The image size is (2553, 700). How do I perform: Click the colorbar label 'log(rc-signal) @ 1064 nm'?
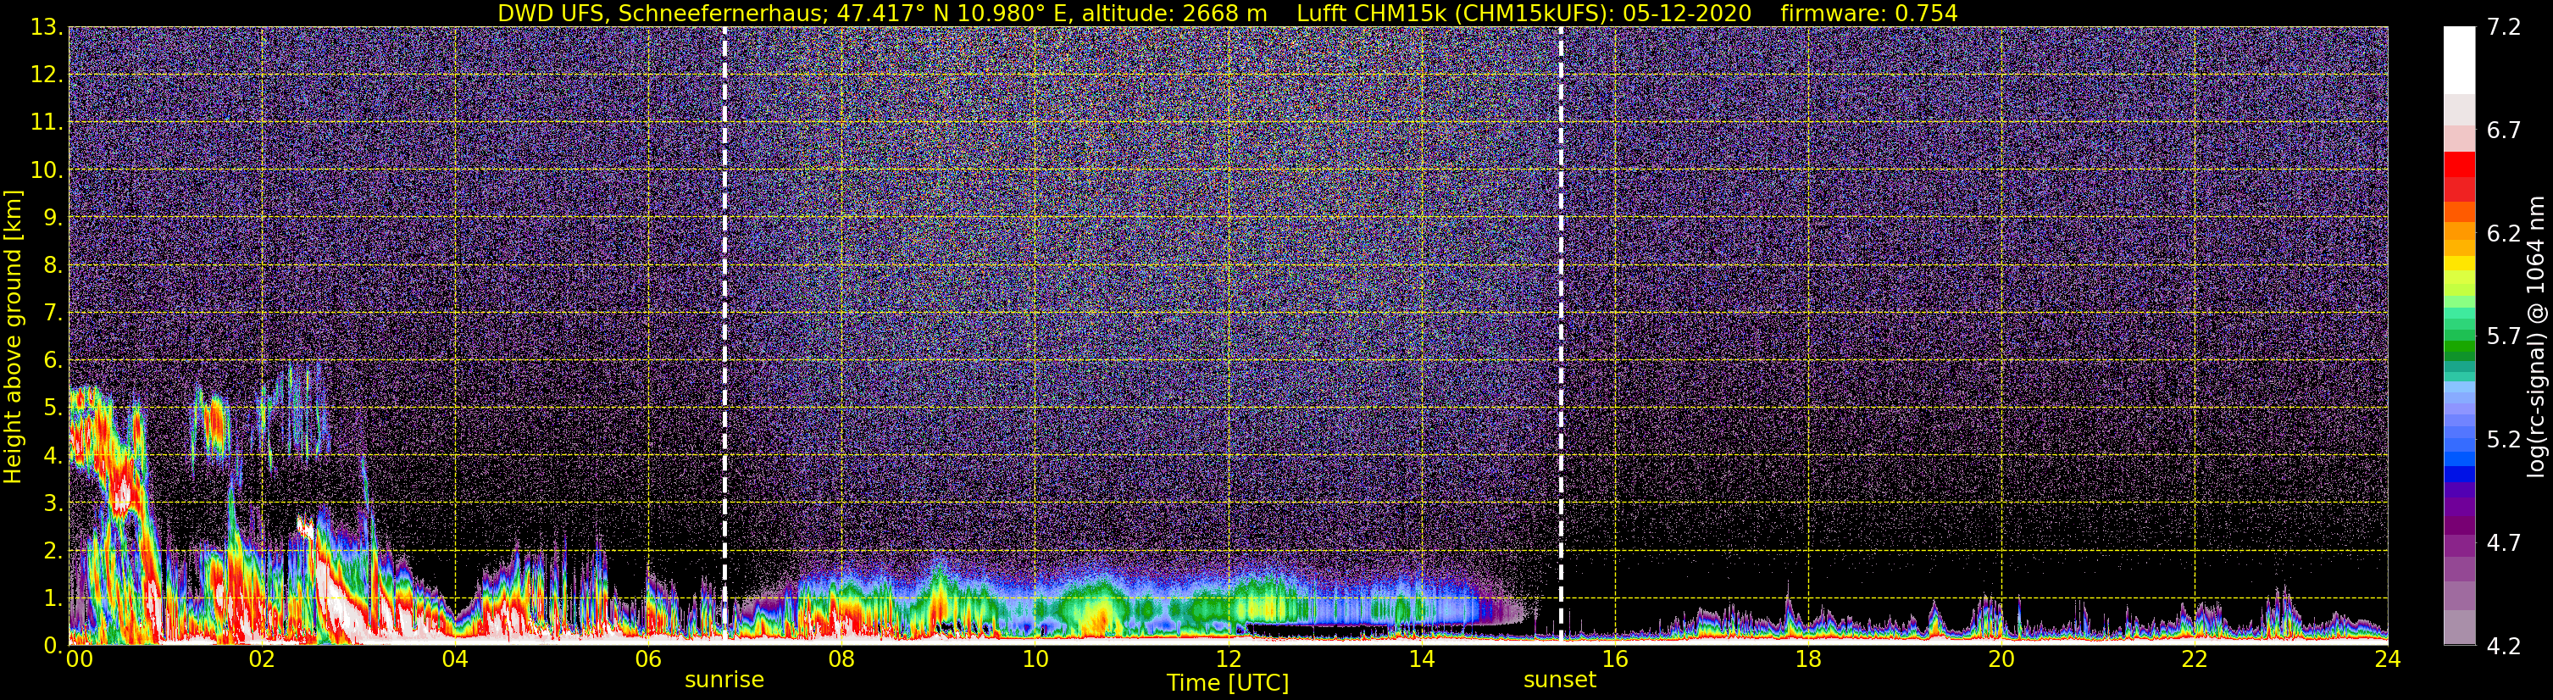pyautogui.click(x=2536, y=336)
